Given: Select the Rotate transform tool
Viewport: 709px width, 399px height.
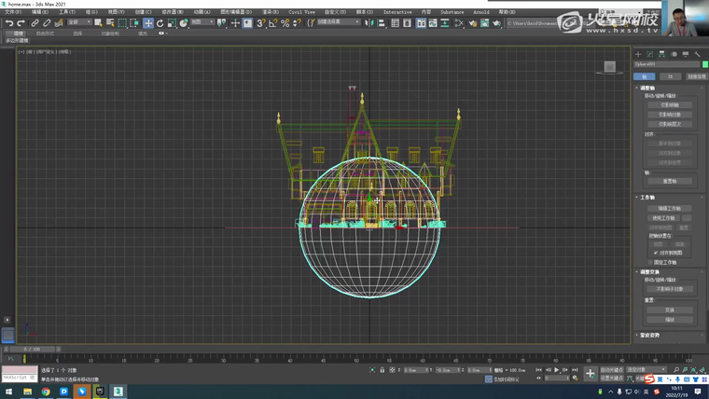Looking at the screenshot, I should pos(160,22).
